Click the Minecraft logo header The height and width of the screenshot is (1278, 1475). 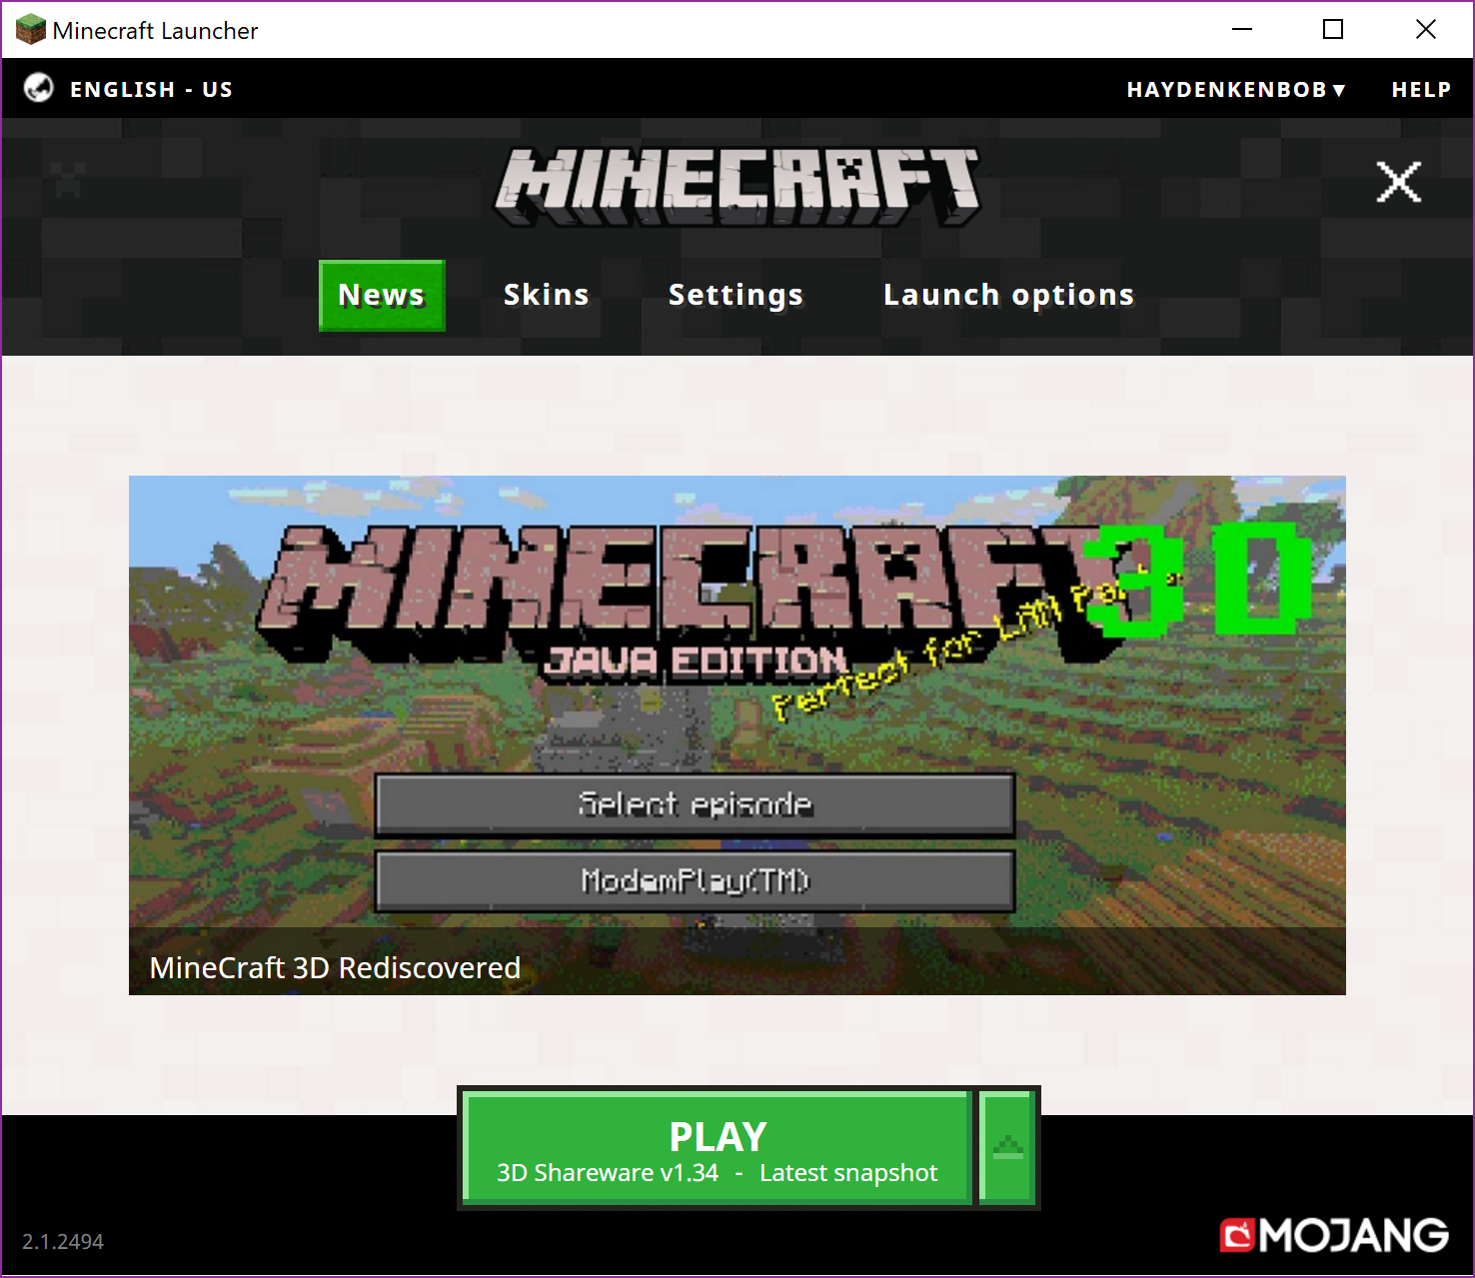tap(737, 186)
